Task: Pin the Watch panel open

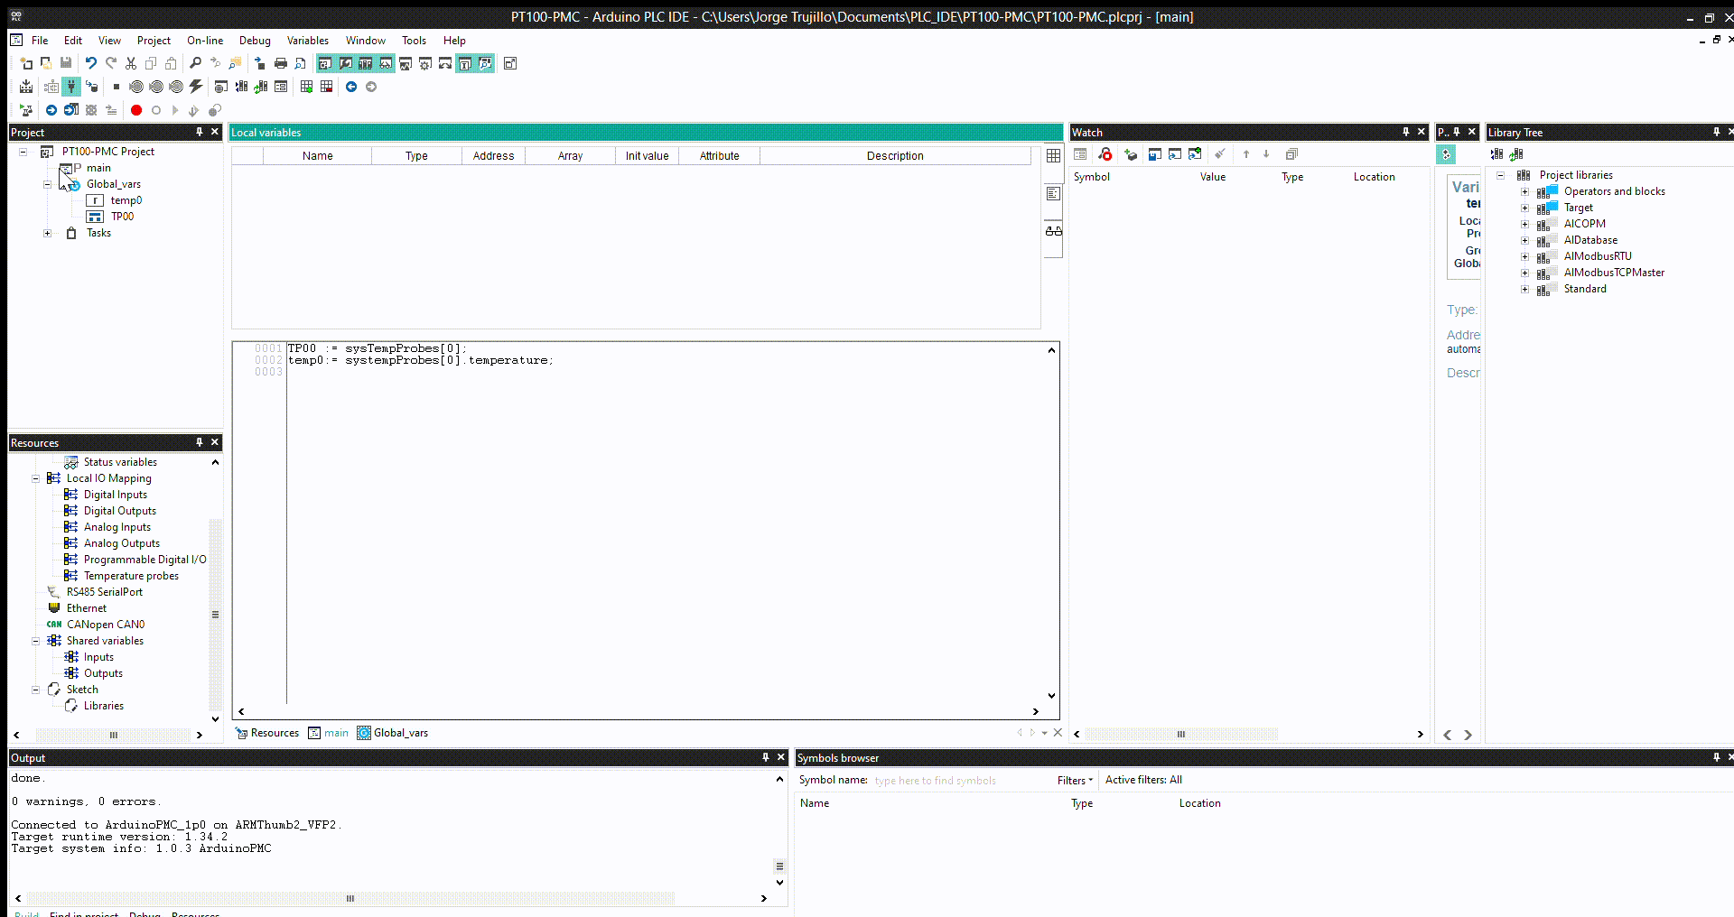Action: 1406,132
